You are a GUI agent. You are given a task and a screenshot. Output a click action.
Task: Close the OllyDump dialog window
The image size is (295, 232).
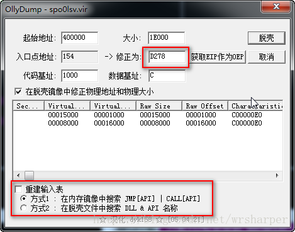276,6
